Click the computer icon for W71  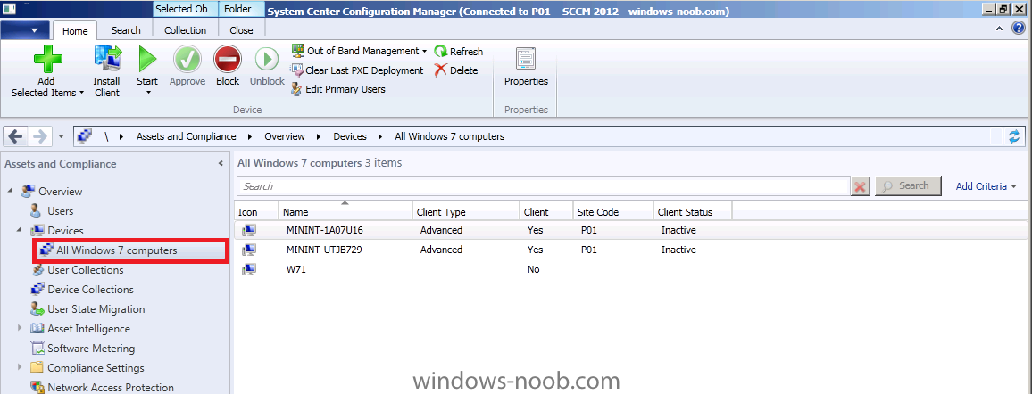[x=249, y=269]
